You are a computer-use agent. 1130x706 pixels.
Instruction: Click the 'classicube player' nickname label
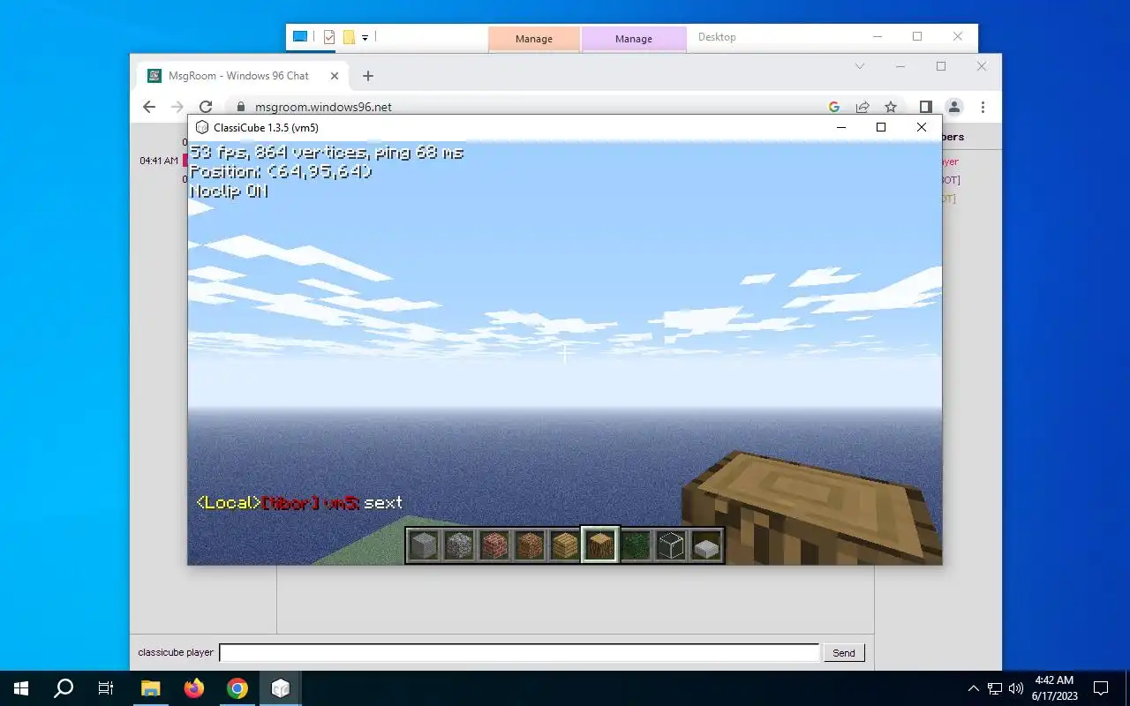pyautogui.click(x=176, y=652)
